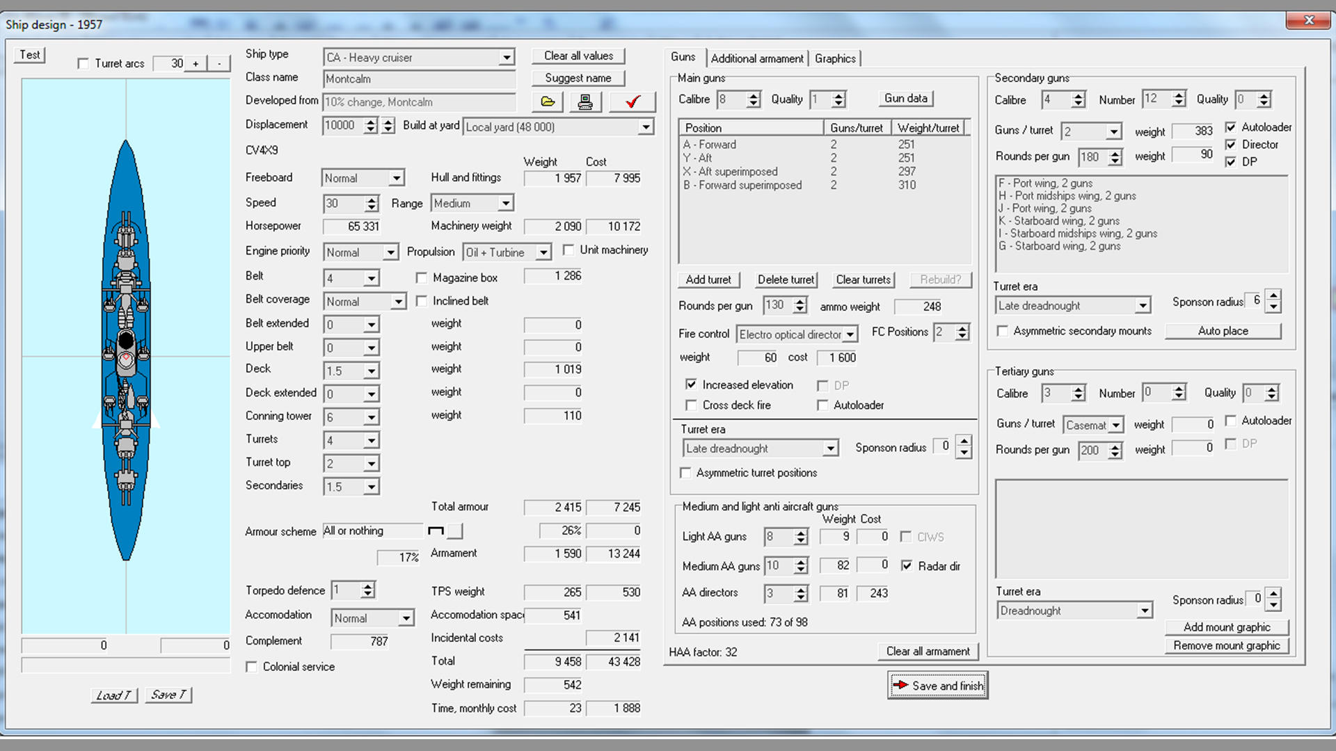Uncheck the Increased elevation checkbox
Viewport: 1336px width, 751px height.
[x=691, y=385]
